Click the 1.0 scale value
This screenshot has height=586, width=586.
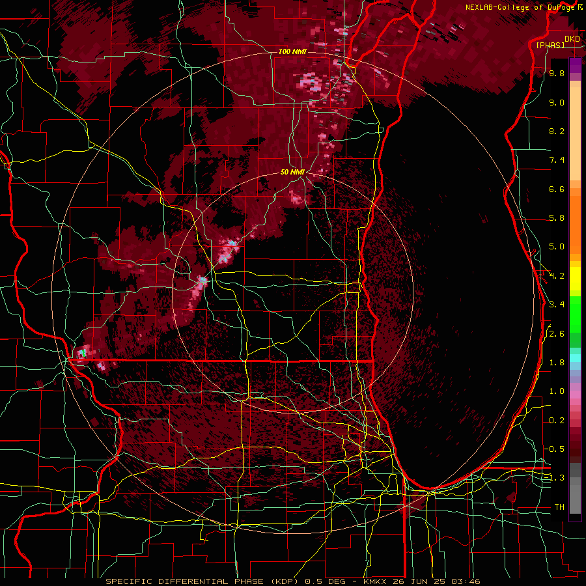click(x=557, y=391)
